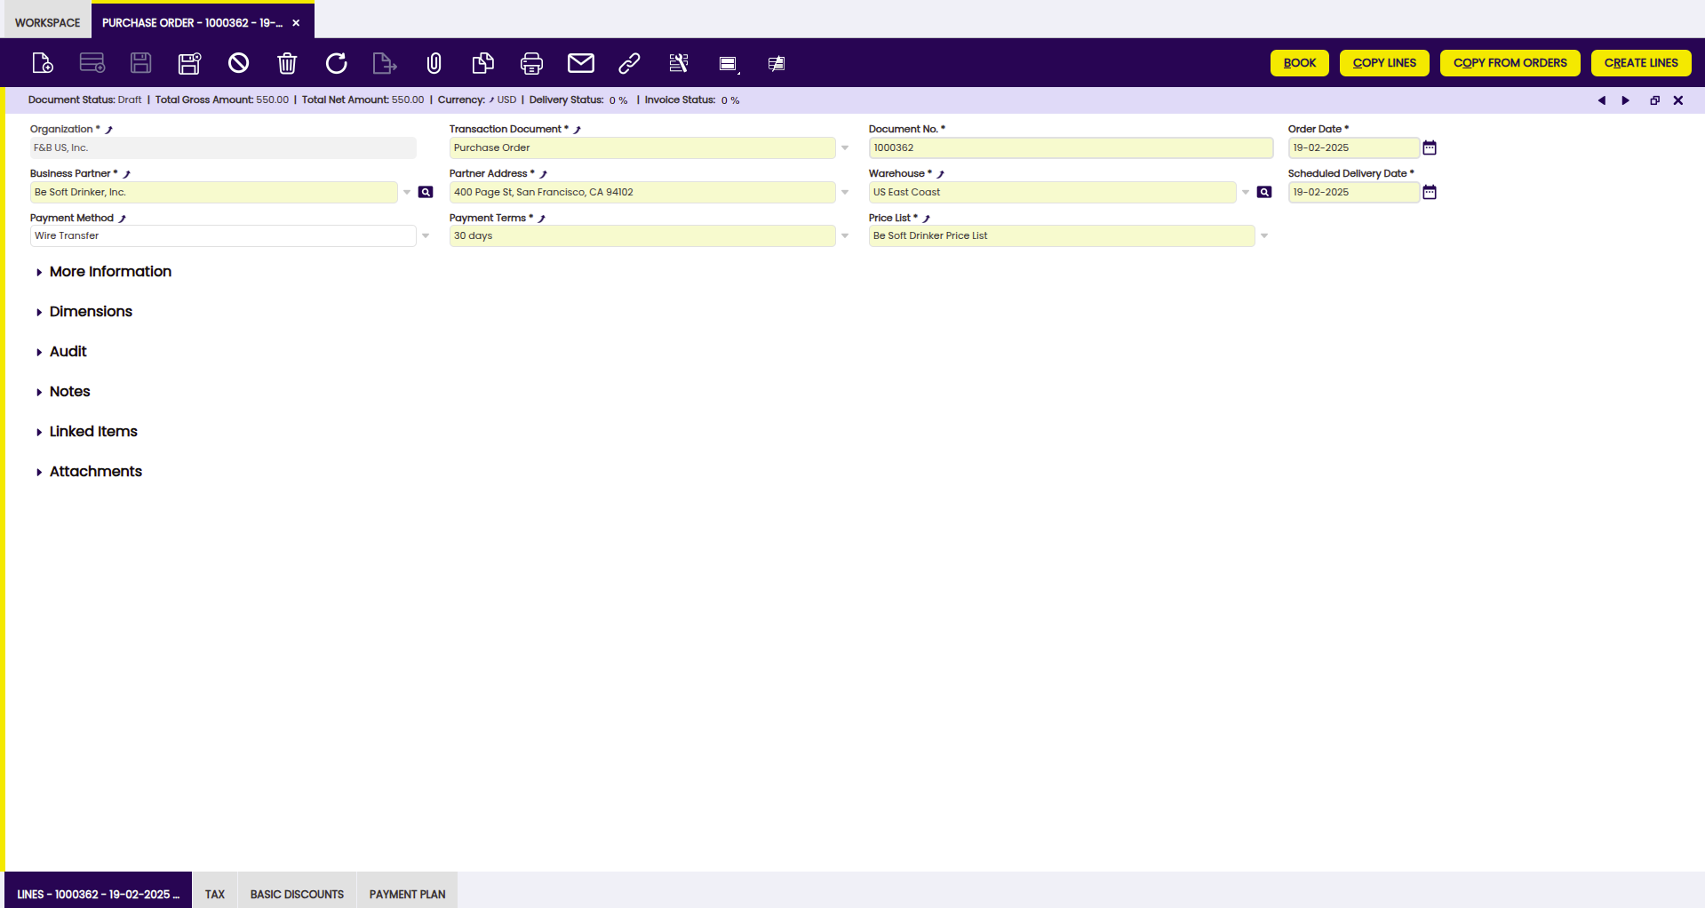The height and width of the screenshot is (908, 1705).
Task: Click the Export document icon
Action: [385, 63]
